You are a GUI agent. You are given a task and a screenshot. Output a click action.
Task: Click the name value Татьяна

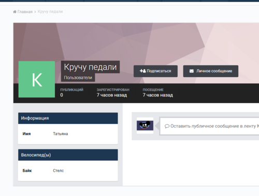click(61, 134)
